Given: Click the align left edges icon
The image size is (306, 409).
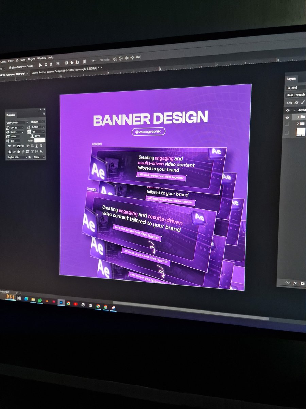Looking at the screenshot, I should coord(40,65).
